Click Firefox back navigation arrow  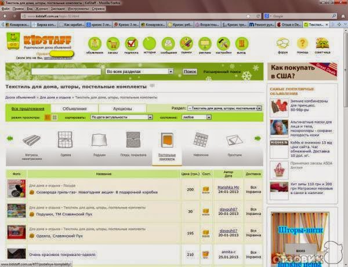pos(5,16)
